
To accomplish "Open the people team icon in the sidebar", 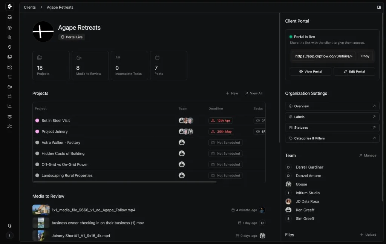I will [9, 126].
